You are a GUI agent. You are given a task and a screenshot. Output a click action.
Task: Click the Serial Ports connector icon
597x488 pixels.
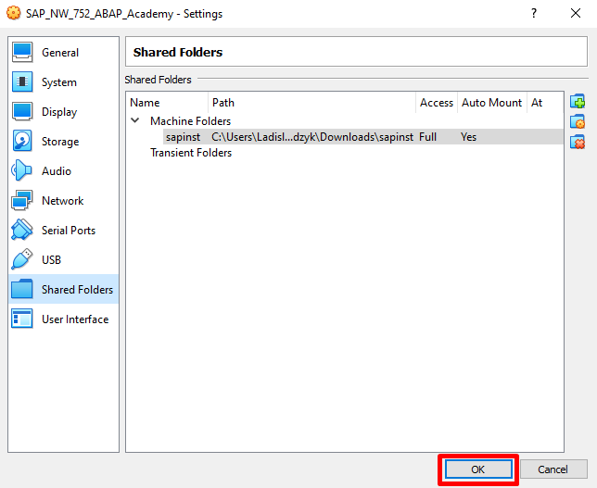pyautogui.click(x=21, y=230)
